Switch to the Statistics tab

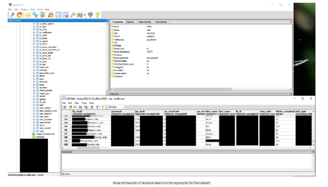130,22
